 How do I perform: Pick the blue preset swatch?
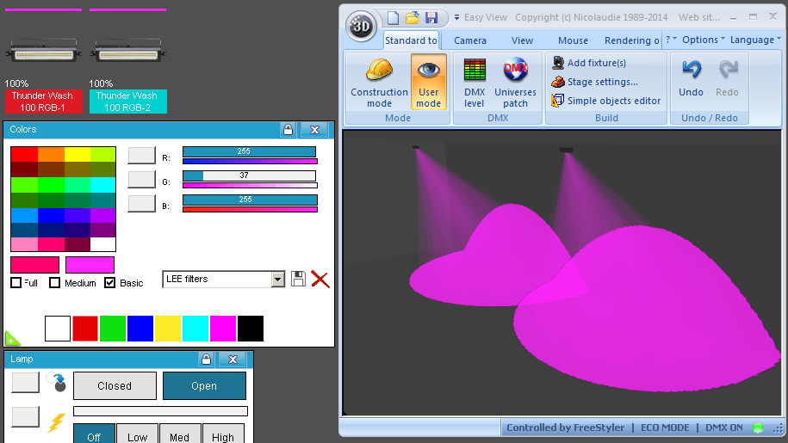[140, 329]
